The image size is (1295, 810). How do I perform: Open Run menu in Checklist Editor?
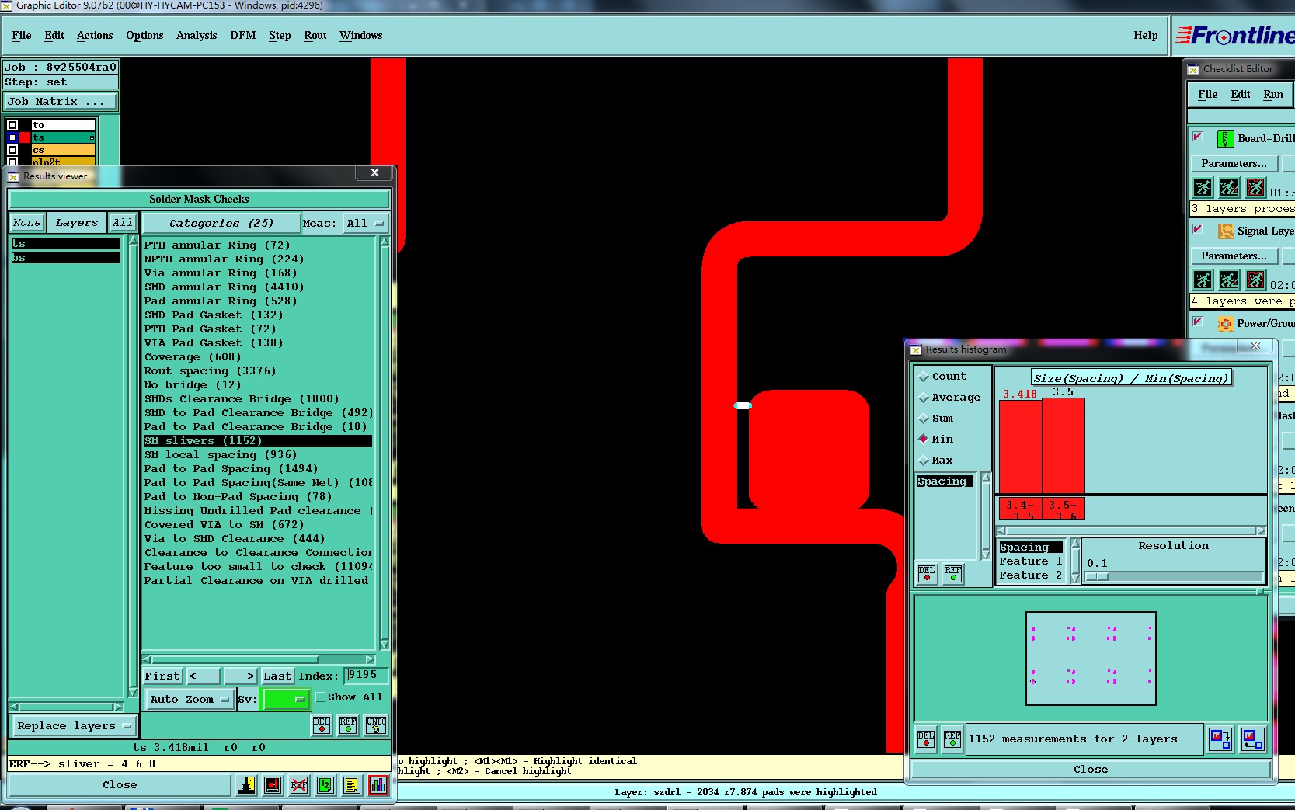click(x=1273, y=95)
